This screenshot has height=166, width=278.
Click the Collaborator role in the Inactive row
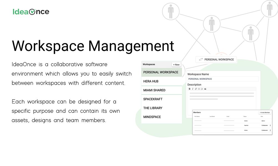264,126
